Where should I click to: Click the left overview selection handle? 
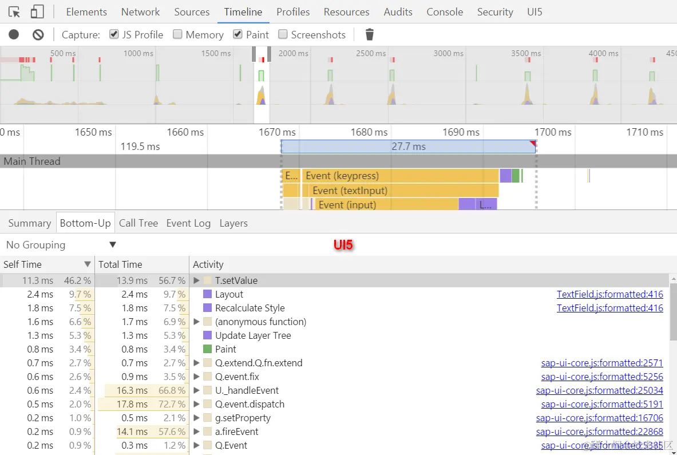click(x=254, y=54)
